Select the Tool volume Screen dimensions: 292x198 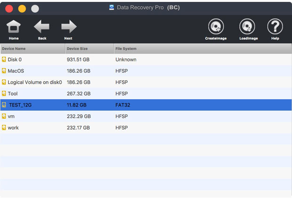click(x=13, y=93)
